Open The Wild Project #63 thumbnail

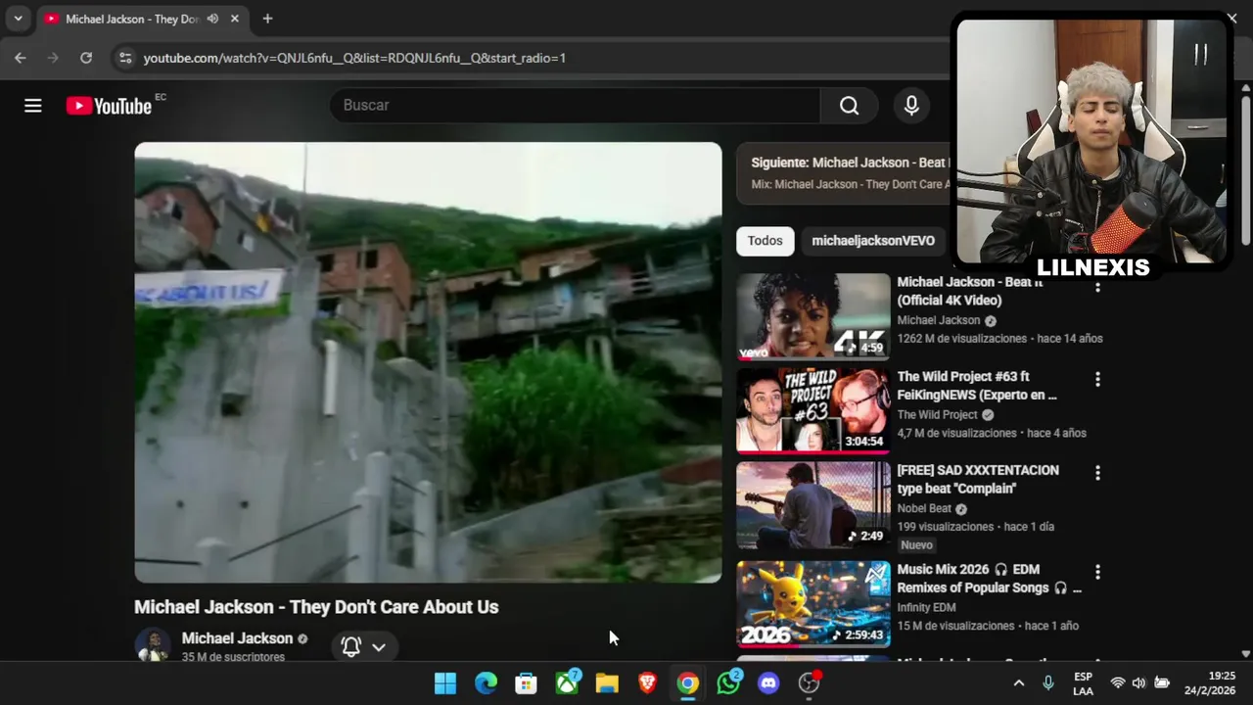813,410
